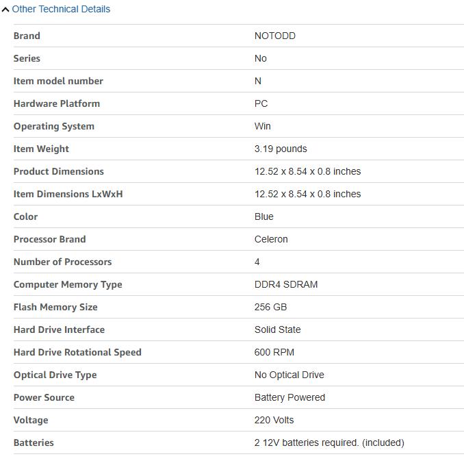Select the Brand row label
464x461 pixels.
[27, 36]
